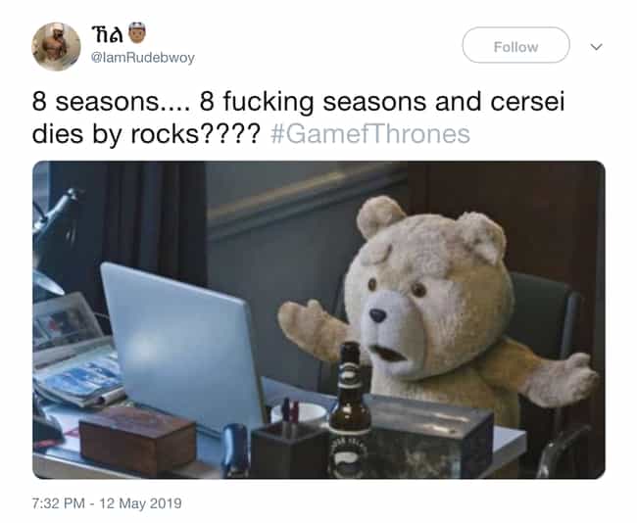Follow the @IamRudebwoy account

pos(515,45)
